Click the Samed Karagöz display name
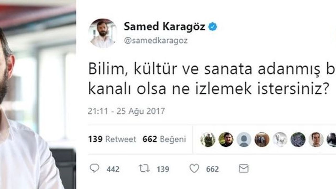The height and width of the screenshot is (189, 336). [164, 27]
